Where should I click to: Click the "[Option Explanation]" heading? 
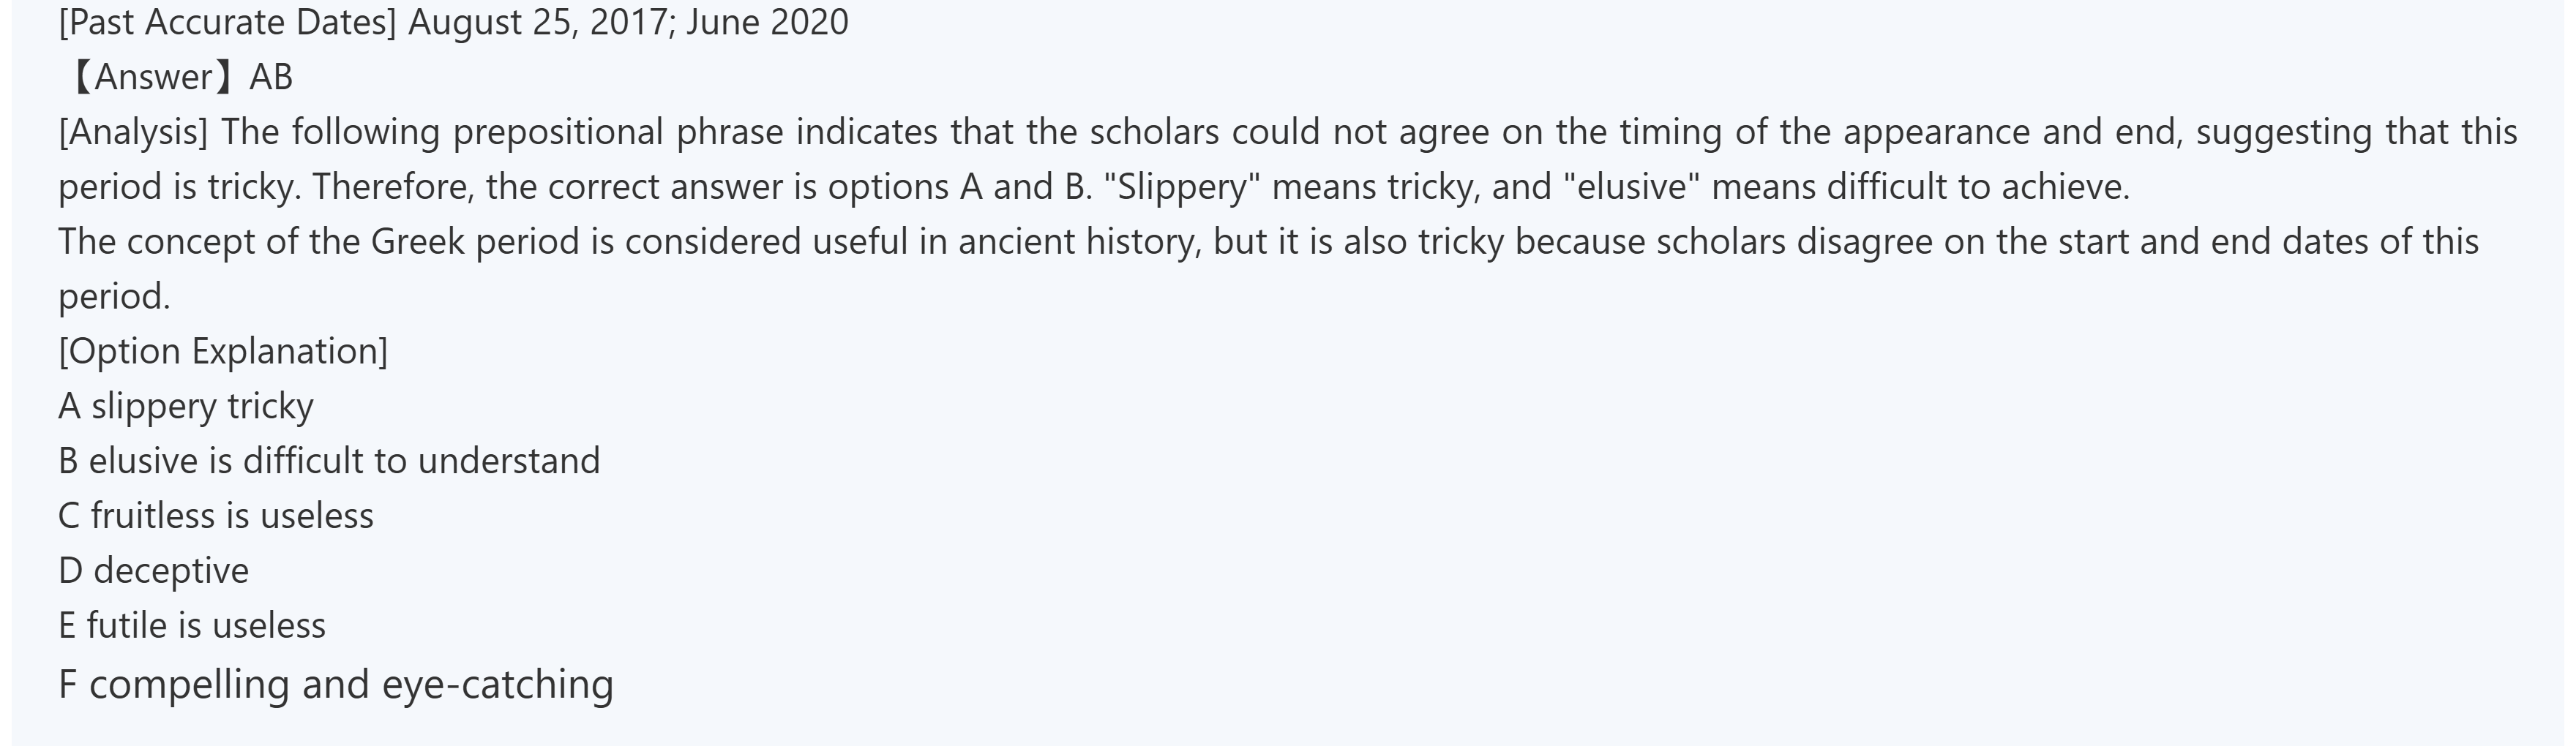[223, 351]
